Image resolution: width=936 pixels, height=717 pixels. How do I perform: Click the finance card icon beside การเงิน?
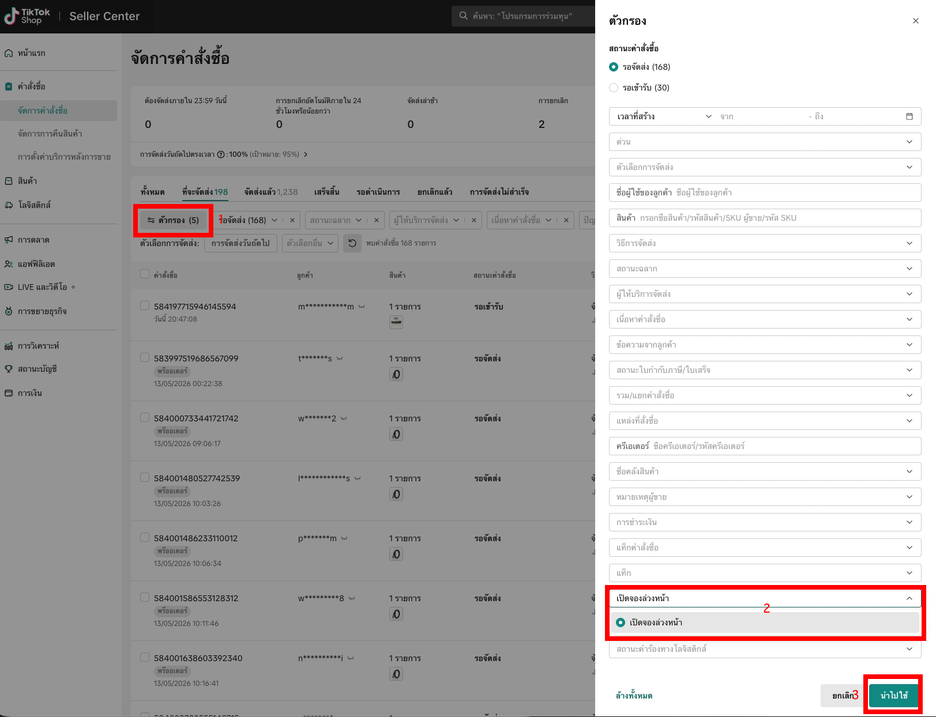pos(9,393)
